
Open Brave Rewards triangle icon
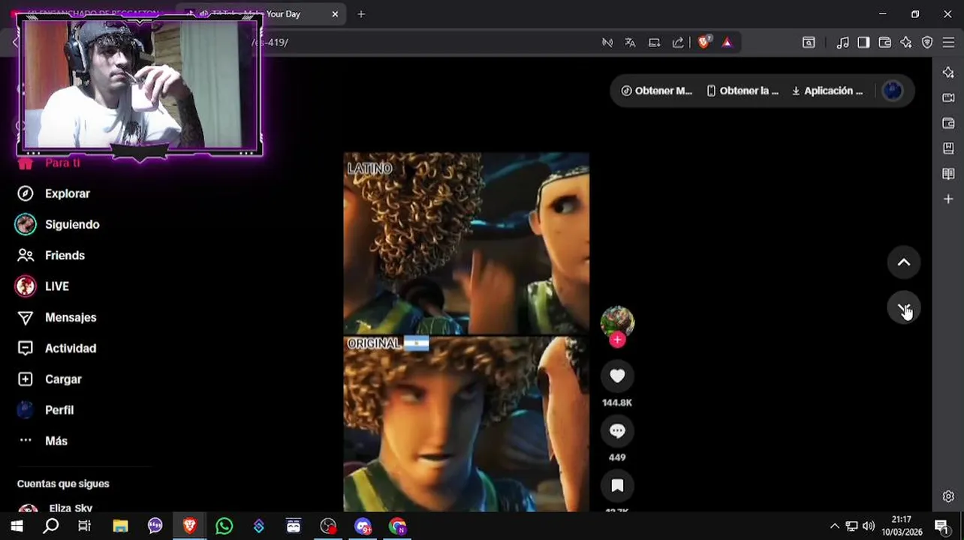(727, 43)
